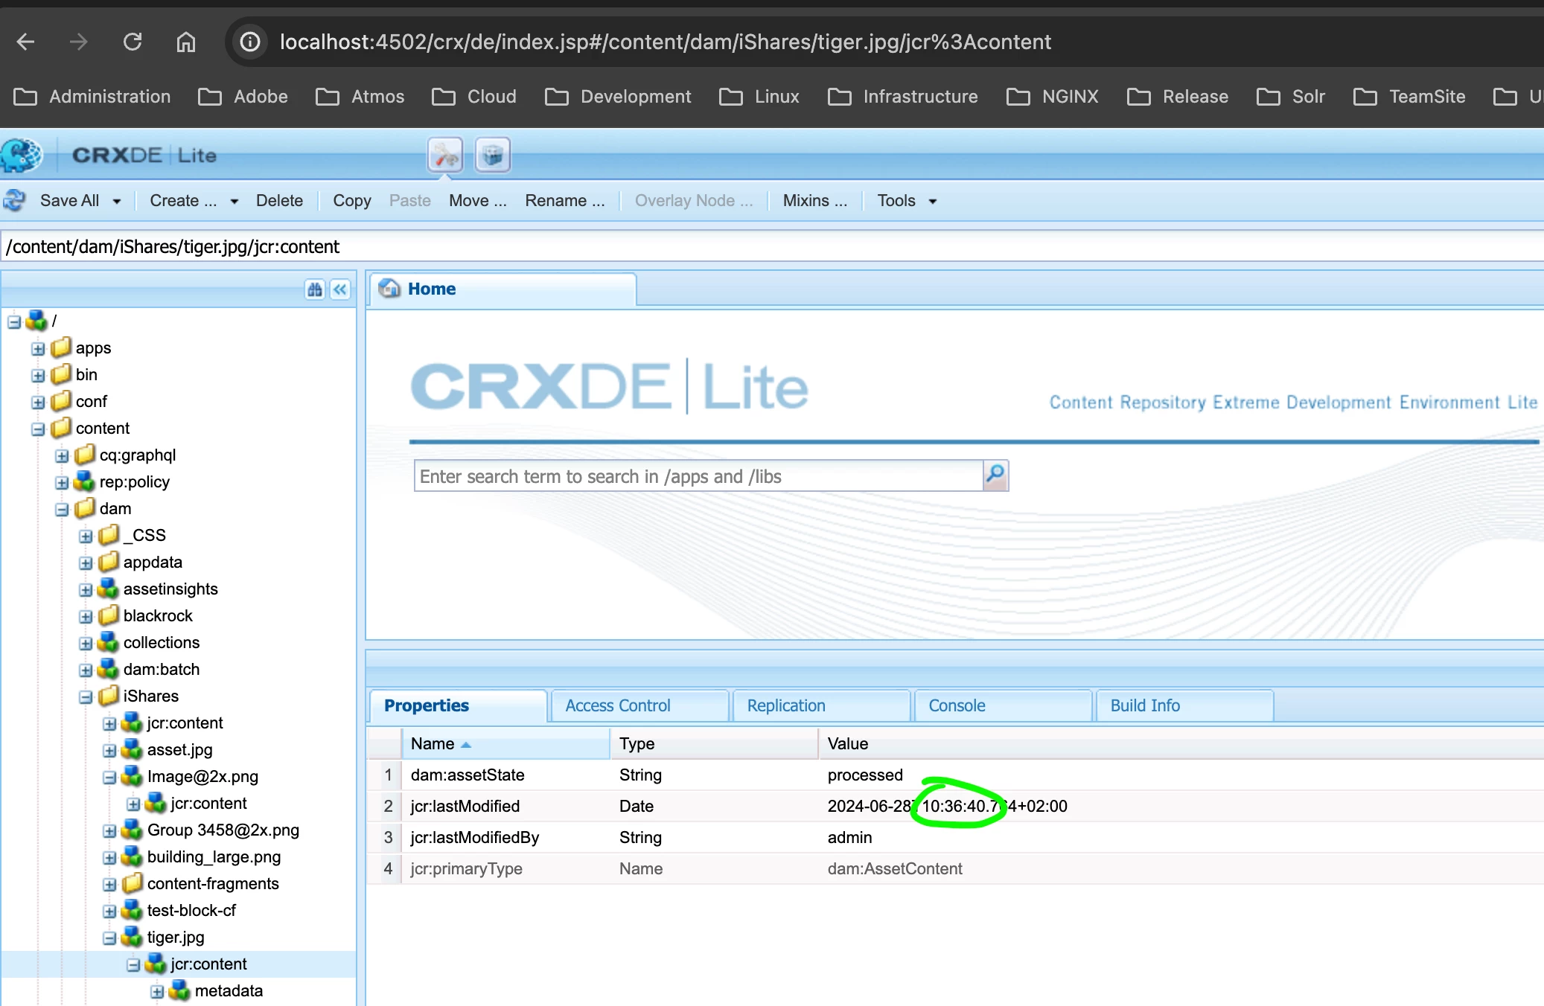Image resolution: width=1544 pixels, height=1006 pixels.
Task: Open the binoculars search panel icon
Action: coord(315,289)
